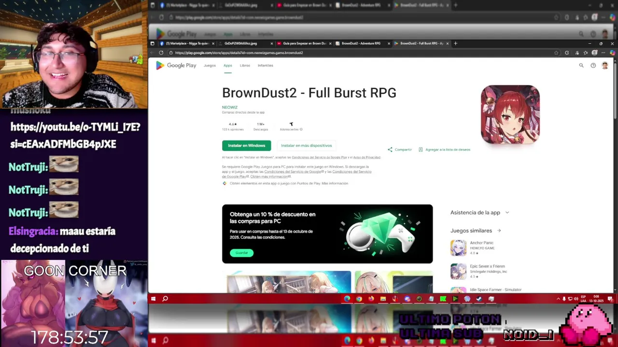Image resolution: width=618 pixels, height=347 pixels.
Task: Reload the page with the browser refresh icon
Action: 161,53
